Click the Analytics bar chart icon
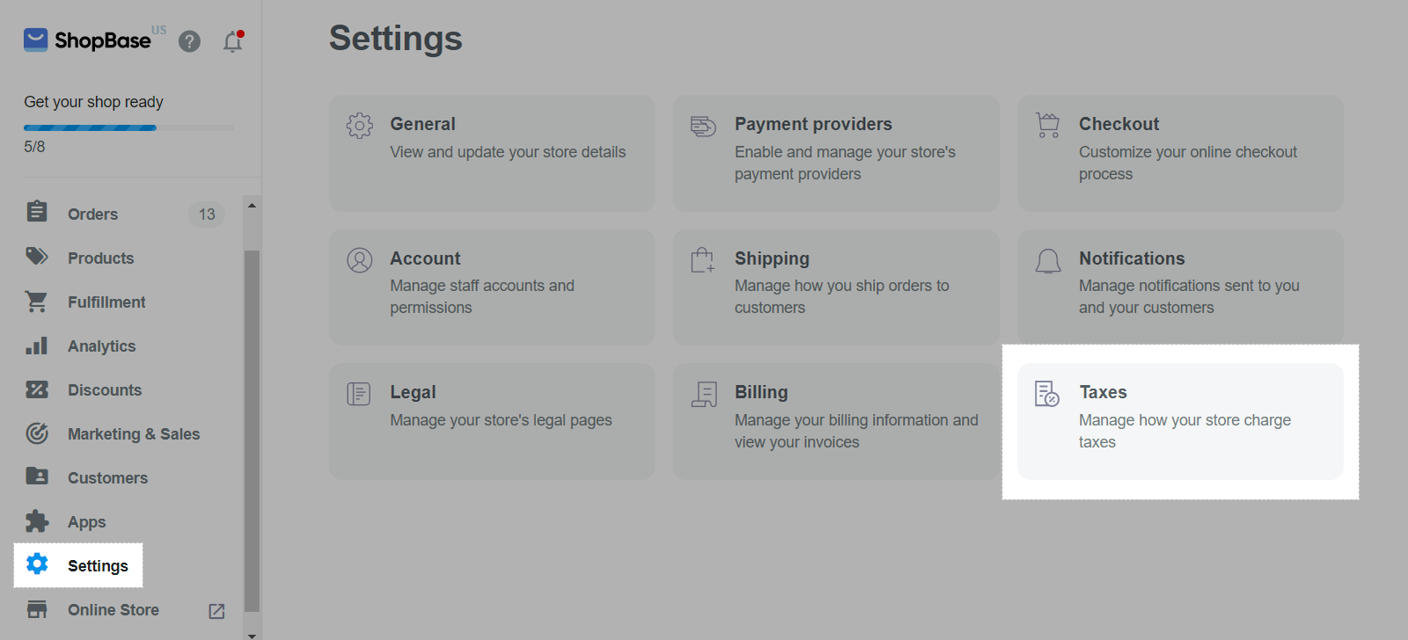This screenshot has height=640, width=1408. click(x=37, y=345)
